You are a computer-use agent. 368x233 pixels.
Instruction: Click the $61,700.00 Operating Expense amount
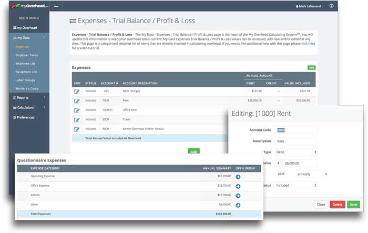tap(224, 176)
